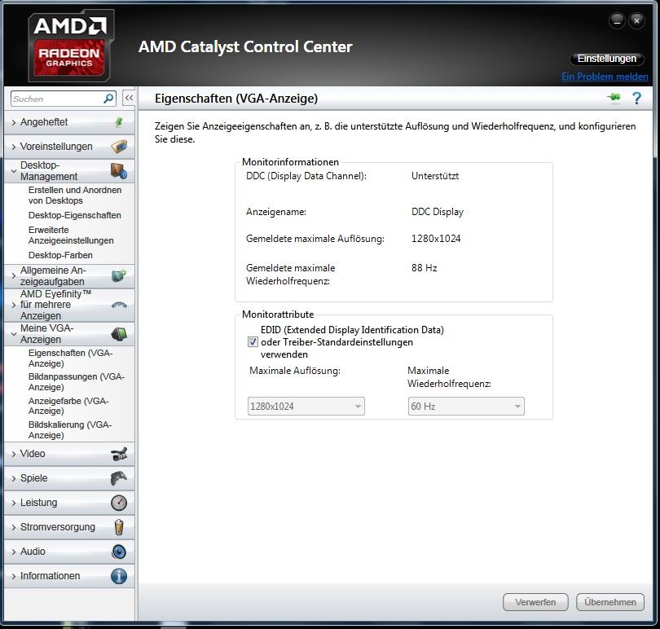Click the Voreinstellungen presets icon
Screen dimensions: 660x629
click(119, 147)
